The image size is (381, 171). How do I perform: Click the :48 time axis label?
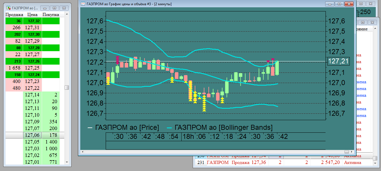(x=159, y=137)
